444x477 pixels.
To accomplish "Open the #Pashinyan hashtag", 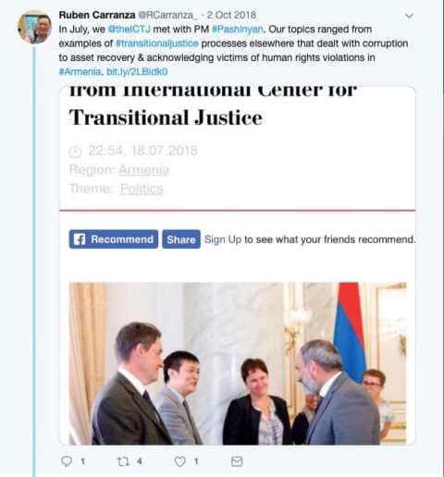I will coord(238,30).
